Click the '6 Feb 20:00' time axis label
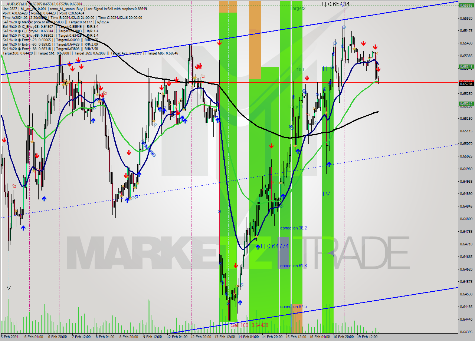 point(58,337)
